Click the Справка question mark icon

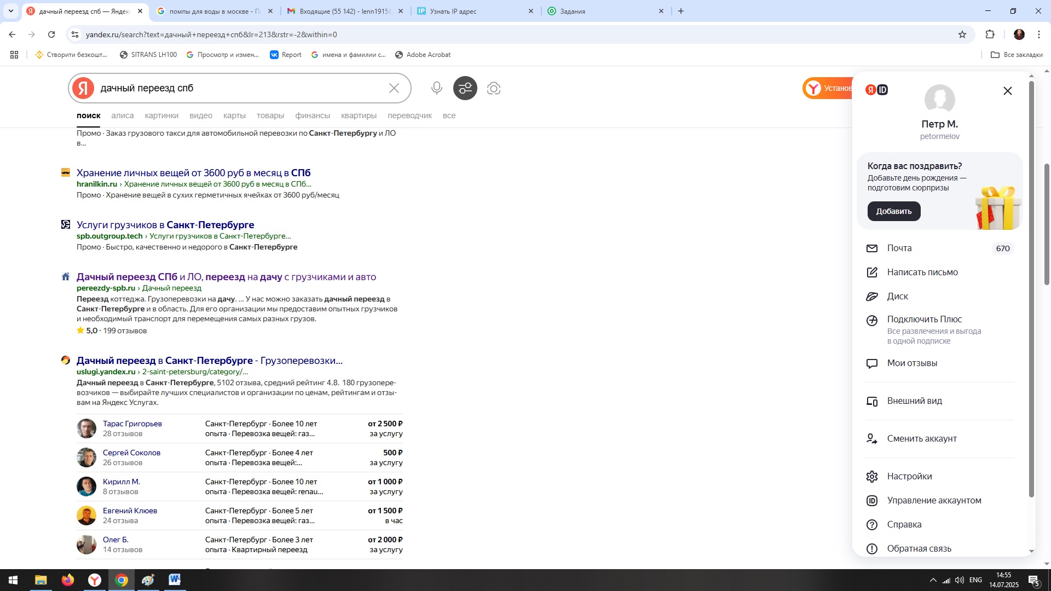[x=872, y=525]
